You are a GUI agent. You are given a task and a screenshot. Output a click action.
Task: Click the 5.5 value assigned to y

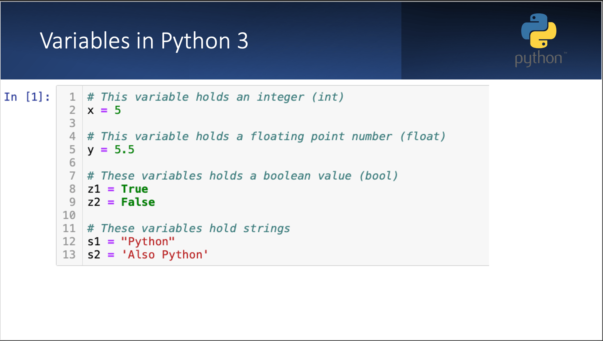point(124,149)
